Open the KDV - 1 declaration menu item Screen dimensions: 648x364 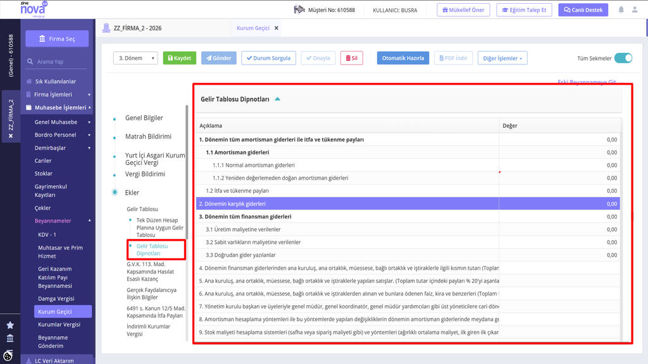coord(47,234)
